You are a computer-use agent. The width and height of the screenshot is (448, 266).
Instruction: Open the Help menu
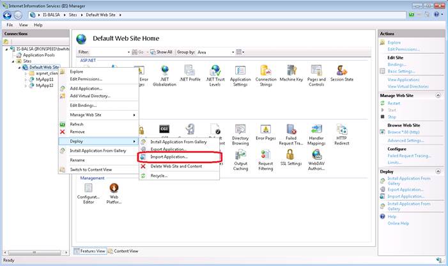click(x=38, y=25)
